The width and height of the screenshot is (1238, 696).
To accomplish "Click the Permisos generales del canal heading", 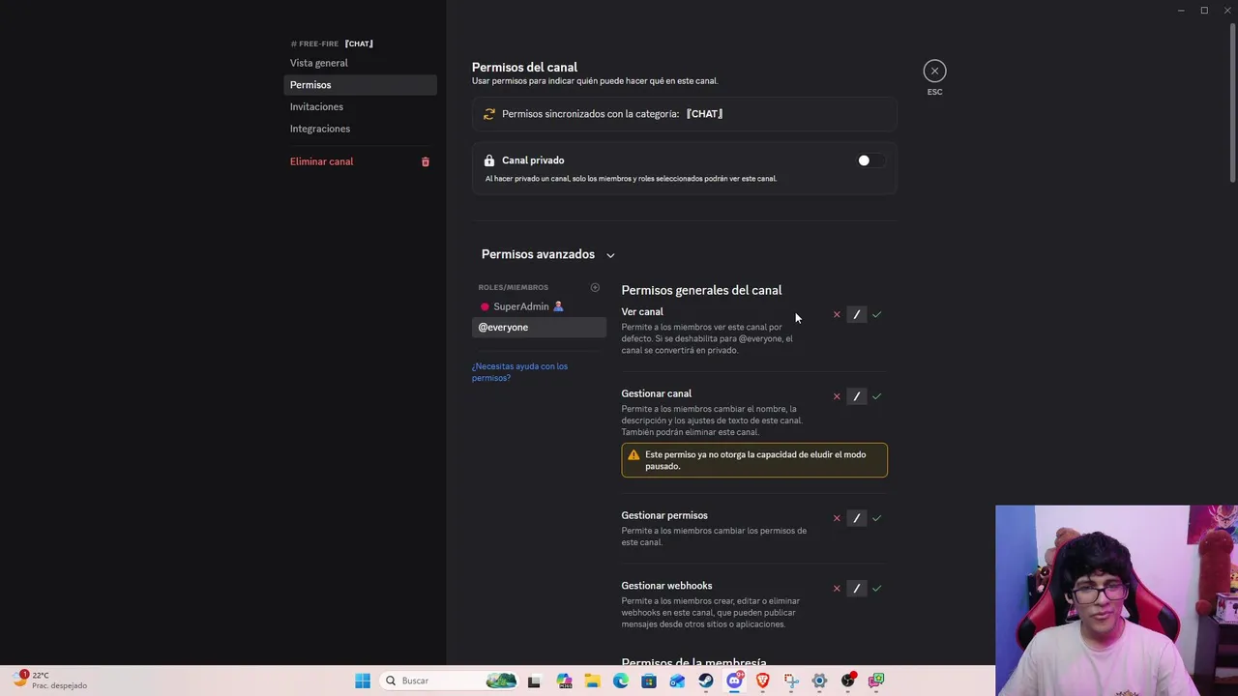I will [701, 290].
